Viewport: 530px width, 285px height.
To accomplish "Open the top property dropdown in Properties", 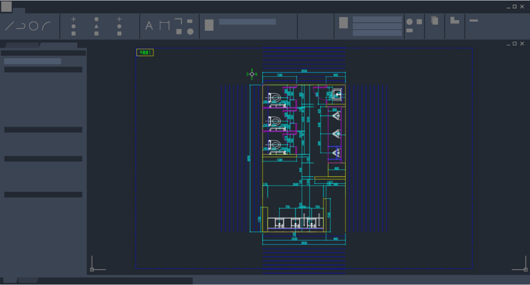I will 377,19.
